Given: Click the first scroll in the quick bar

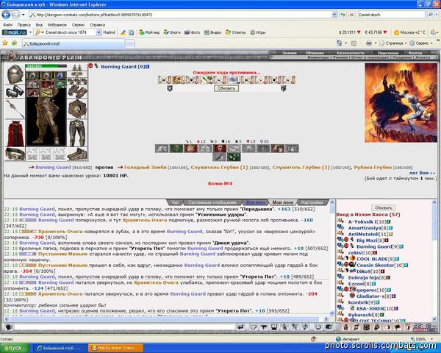Looking at the screenshot, I should pos(165,80).
